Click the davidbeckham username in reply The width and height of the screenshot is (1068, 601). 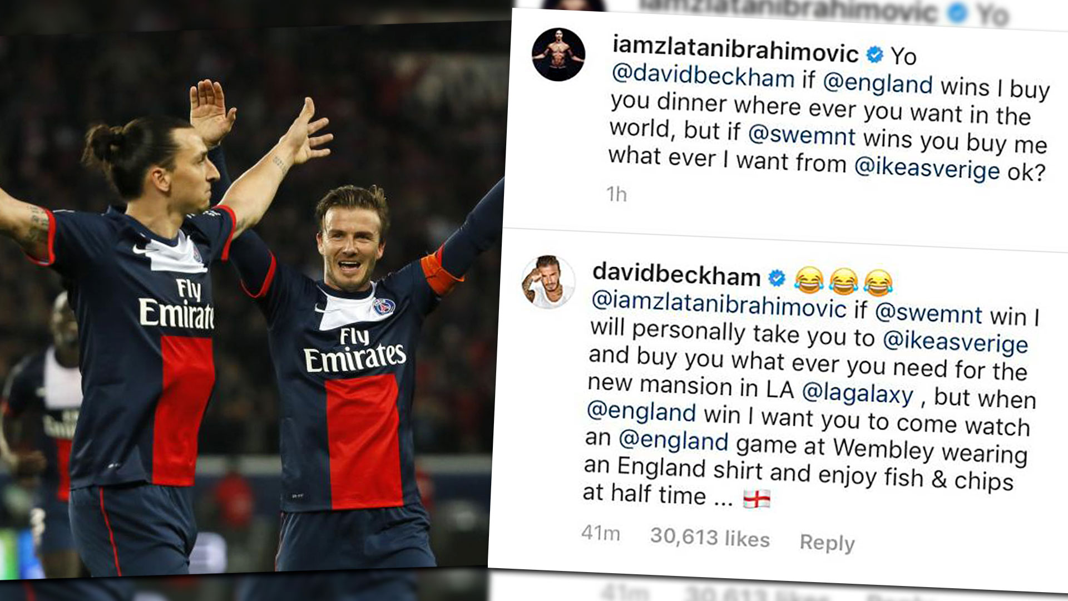coord(676,274)
